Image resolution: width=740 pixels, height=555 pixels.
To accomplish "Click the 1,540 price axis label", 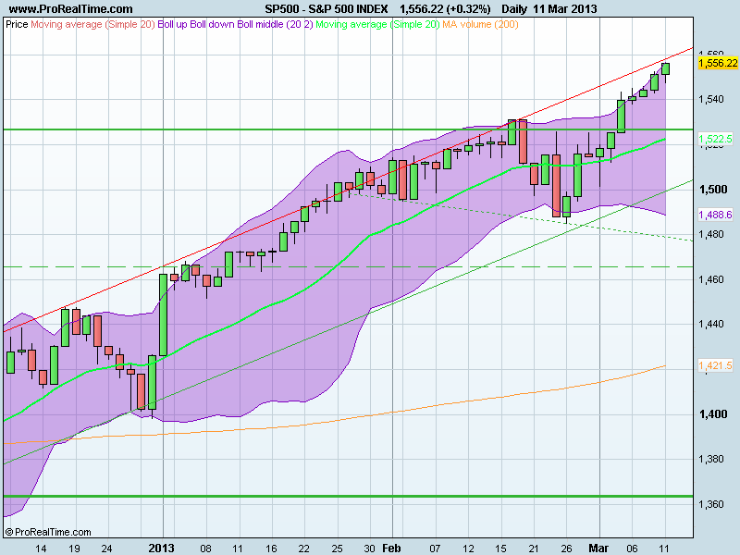I will pos(710,99).
